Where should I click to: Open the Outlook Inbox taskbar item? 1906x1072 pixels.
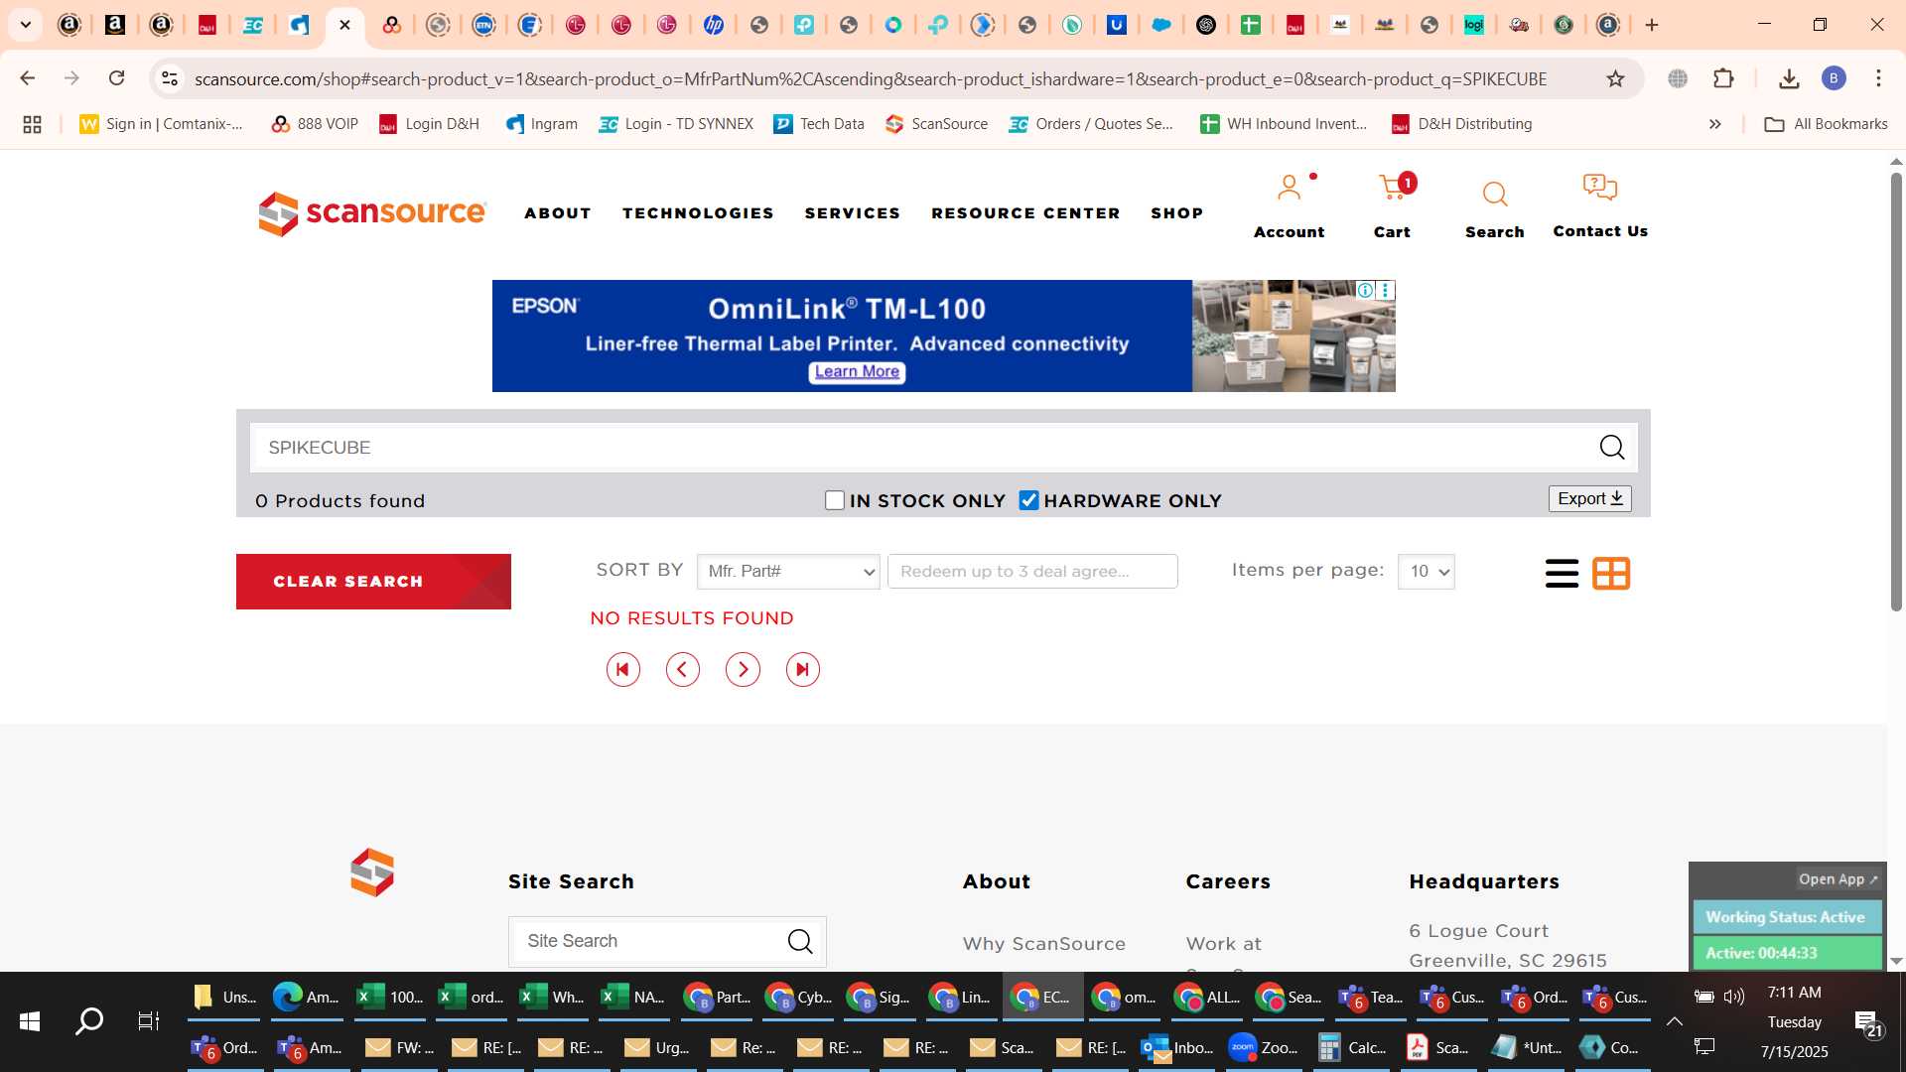coord(1177,1047)
